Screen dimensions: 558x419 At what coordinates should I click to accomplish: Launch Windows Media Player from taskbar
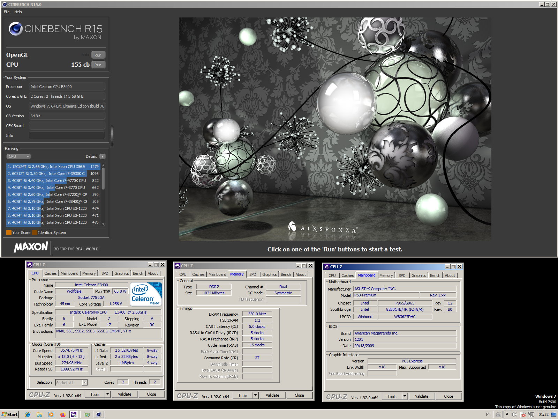pos(51,414)
